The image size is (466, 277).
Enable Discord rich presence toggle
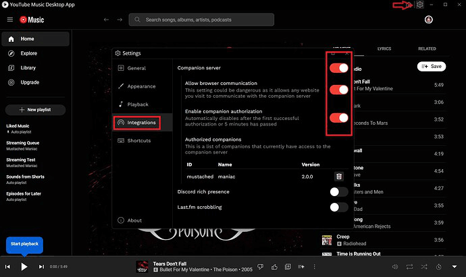[339, 192]
